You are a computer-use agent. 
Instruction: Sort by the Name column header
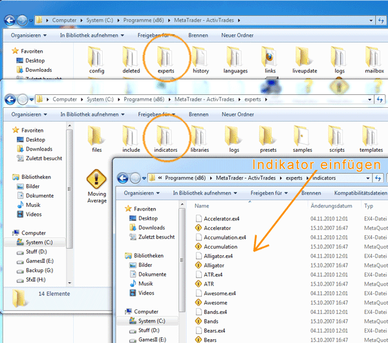(202, 206)
